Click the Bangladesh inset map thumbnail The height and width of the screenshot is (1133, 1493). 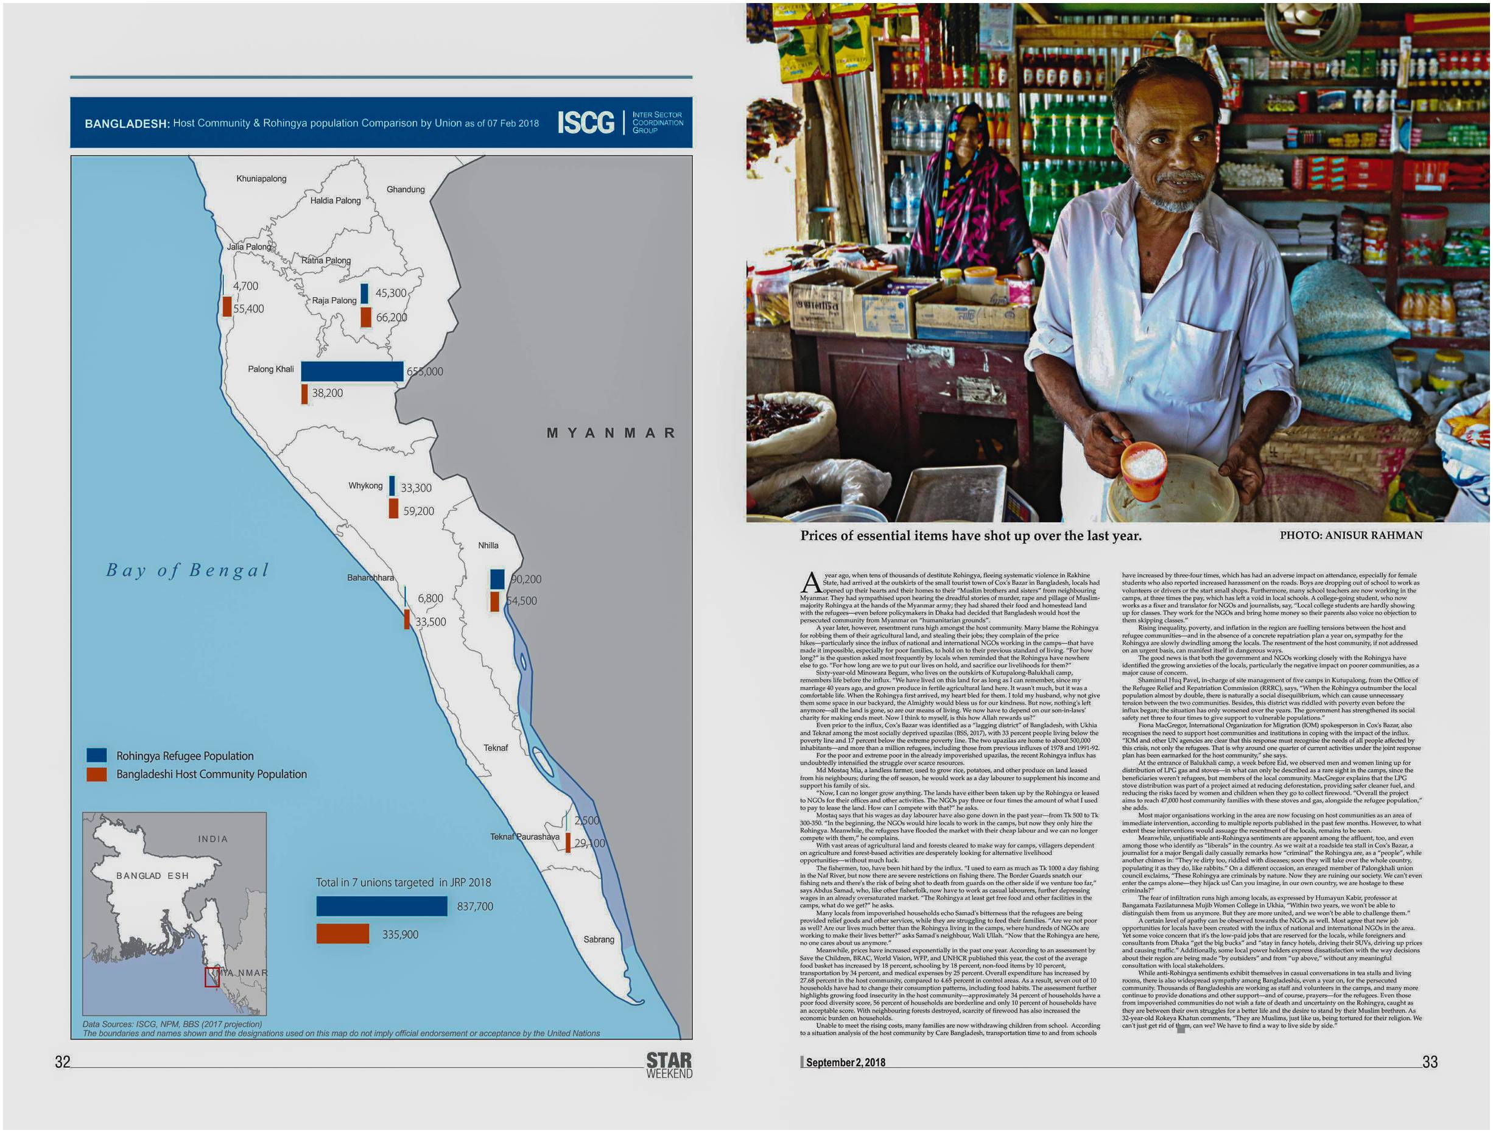pyautogui.click(x=174, y=913)
